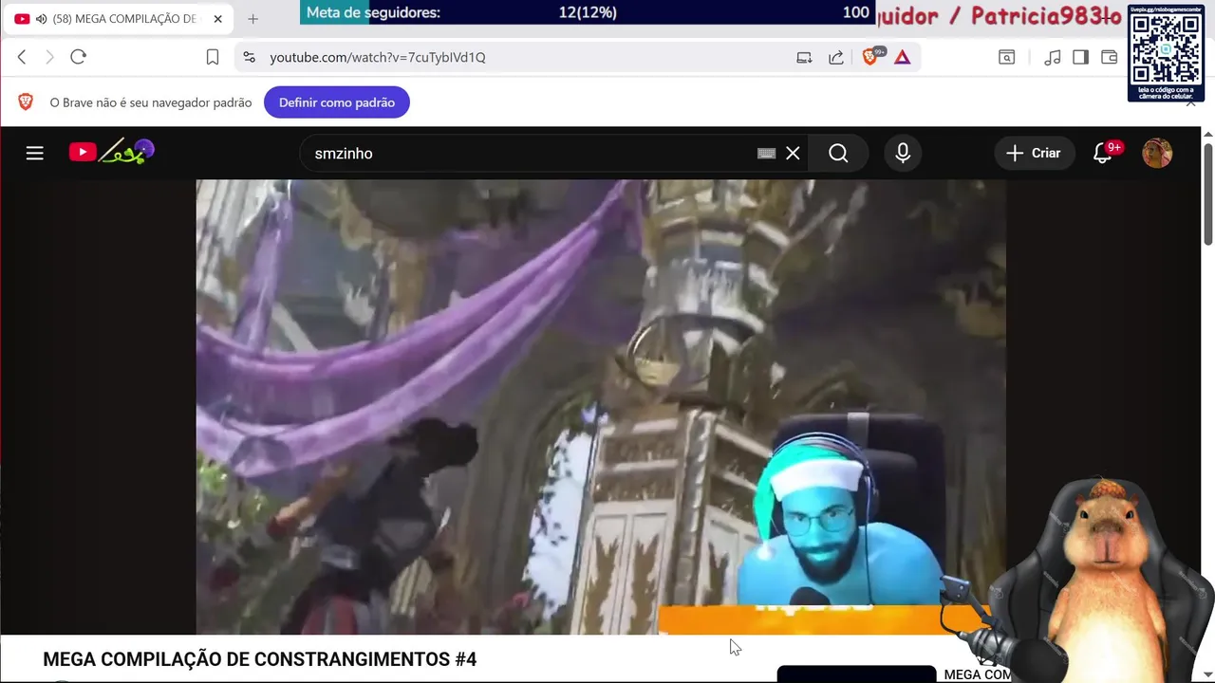
Task: Open the Brave Wallet icon
Action: click(x=1109, y=57)
